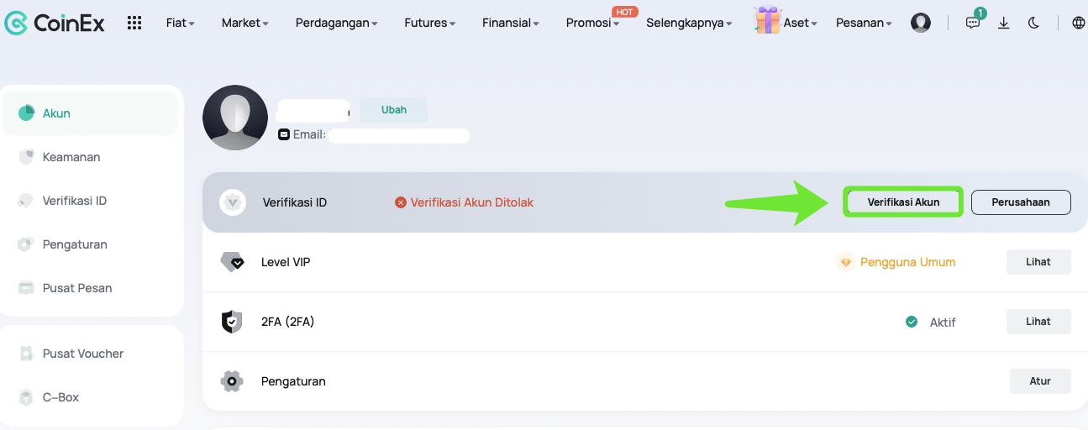Viewport: 1088px width, 430px height.
Task: Click Lihat in the 2FA row
Action: pyautogui.click(x=1038, y=322)
